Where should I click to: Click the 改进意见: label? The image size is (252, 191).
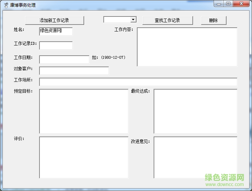pyautogui.click(x=140, y=141)
